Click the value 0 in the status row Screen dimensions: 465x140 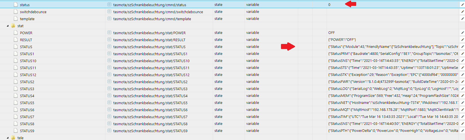click(x=329, y=5)
